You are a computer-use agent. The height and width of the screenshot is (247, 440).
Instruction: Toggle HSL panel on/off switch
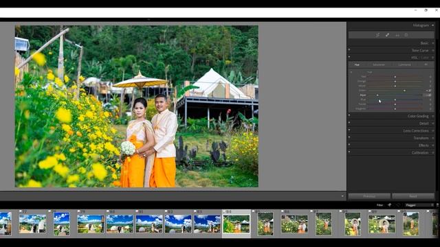349,57
